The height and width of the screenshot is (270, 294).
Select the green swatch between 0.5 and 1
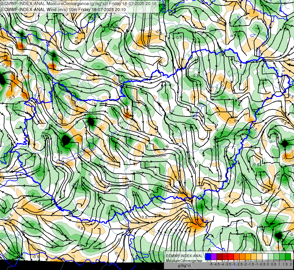point(277,256)
